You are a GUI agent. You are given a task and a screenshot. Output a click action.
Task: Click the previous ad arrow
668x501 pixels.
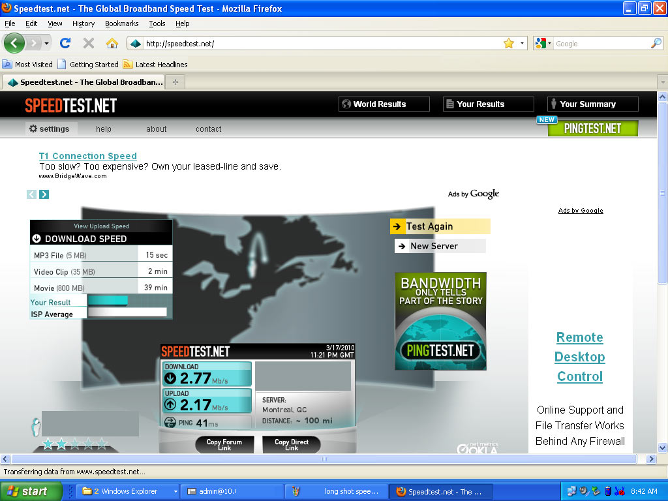[x=31, y=194]
